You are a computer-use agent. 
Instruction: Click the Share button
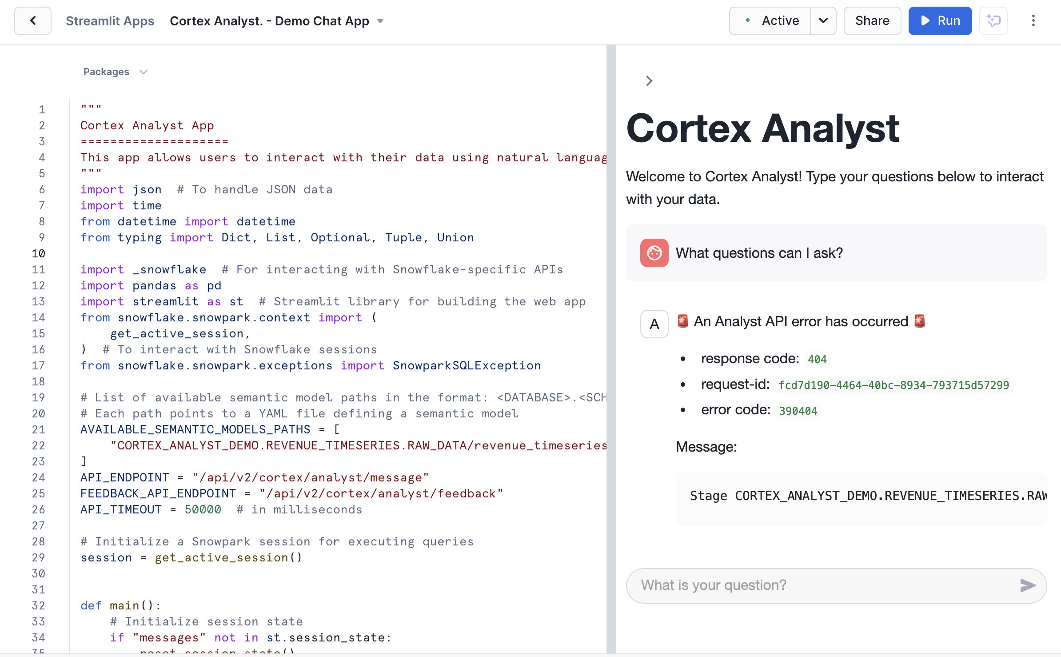point(872,21)
